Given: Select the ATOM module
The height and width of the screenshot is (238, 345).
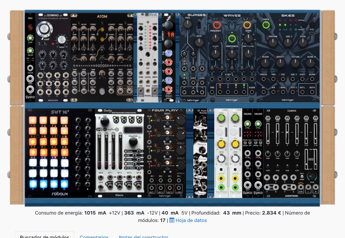Looking at the screenshot, I should tap(102, 57).
